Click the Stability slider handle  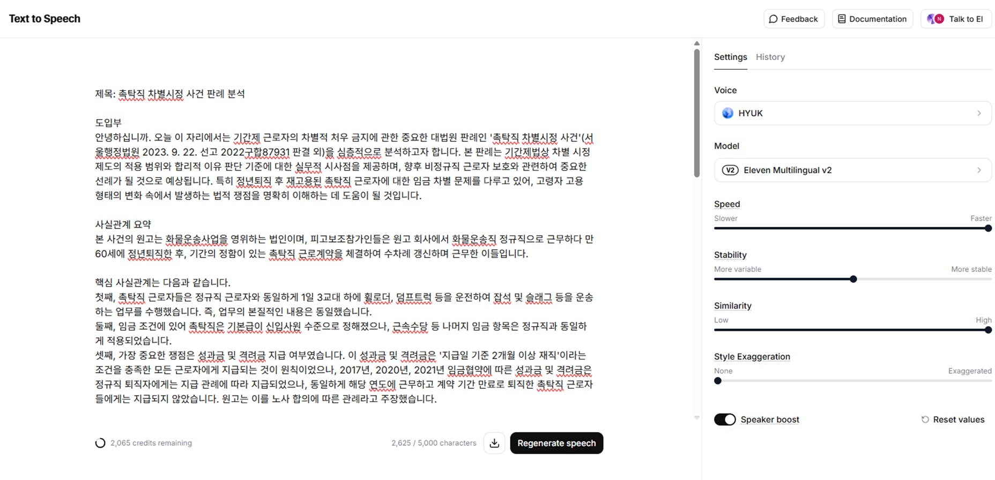click(x=853, y=279)
